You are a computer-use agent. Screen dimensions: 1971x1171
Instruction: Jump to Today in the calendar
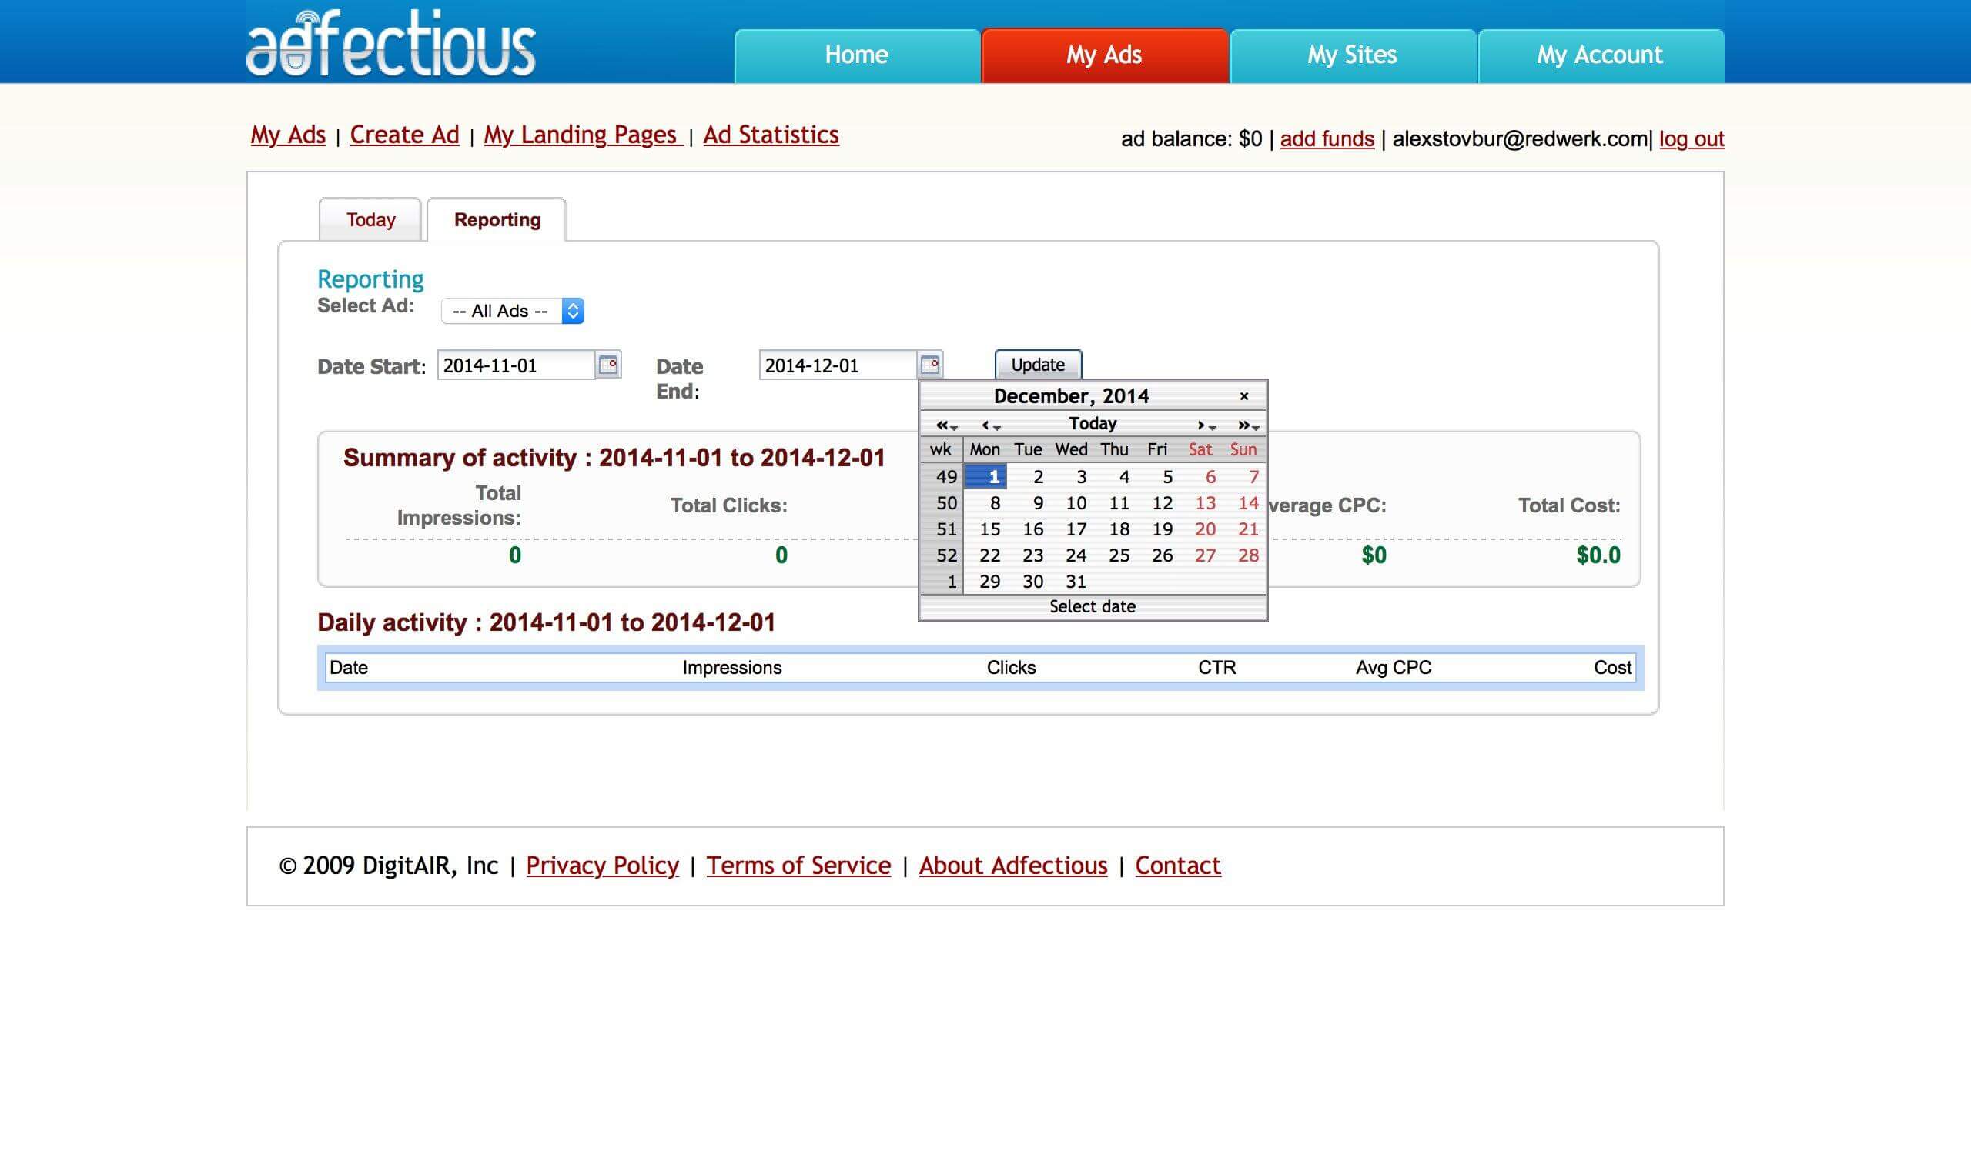tap(1092, 424)
